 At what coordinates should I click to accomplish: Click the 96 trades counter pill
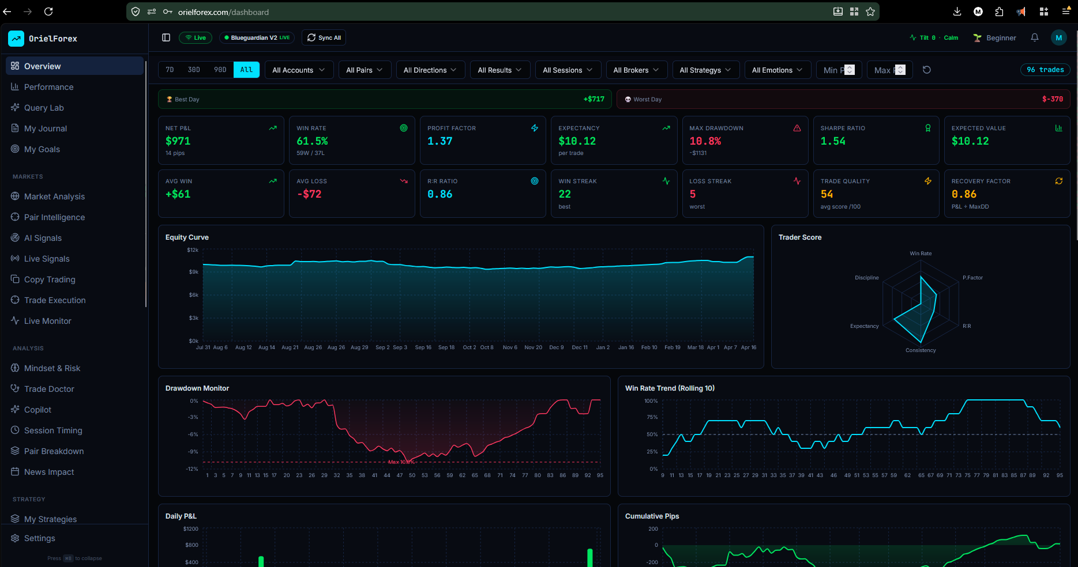[x=1045, y=69]
